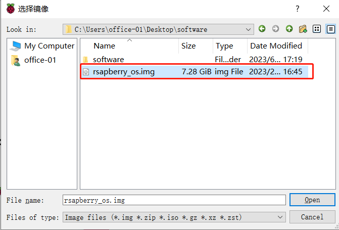Click the 2023/2... 16:45 date cell

point(276,72)
